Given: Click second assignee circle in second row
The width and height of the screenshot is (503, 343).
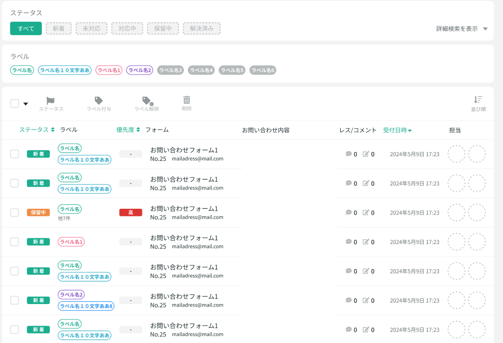Looking at the screenshot, I should [477, 183].
